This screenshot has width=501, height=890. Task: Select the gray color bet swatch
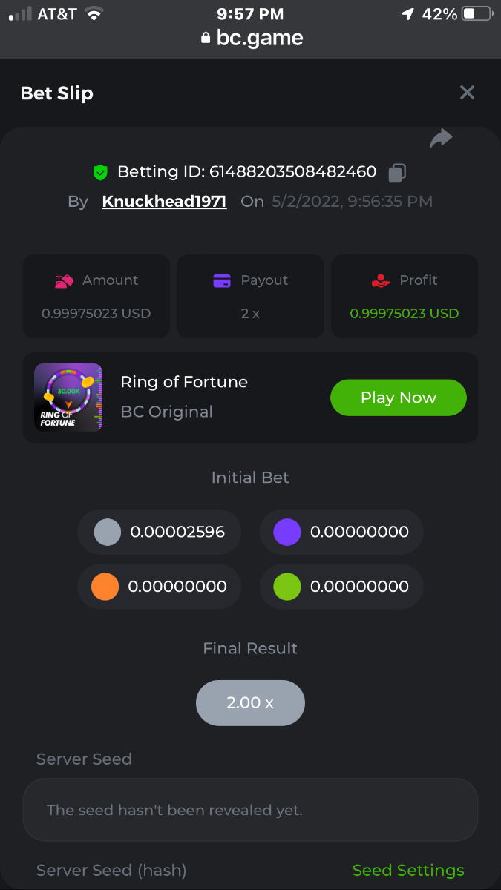[107, 532]
